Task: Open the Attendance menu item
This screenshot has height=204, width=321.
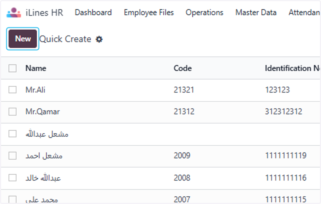Action: pyautogui.click(x=304, y=13)
